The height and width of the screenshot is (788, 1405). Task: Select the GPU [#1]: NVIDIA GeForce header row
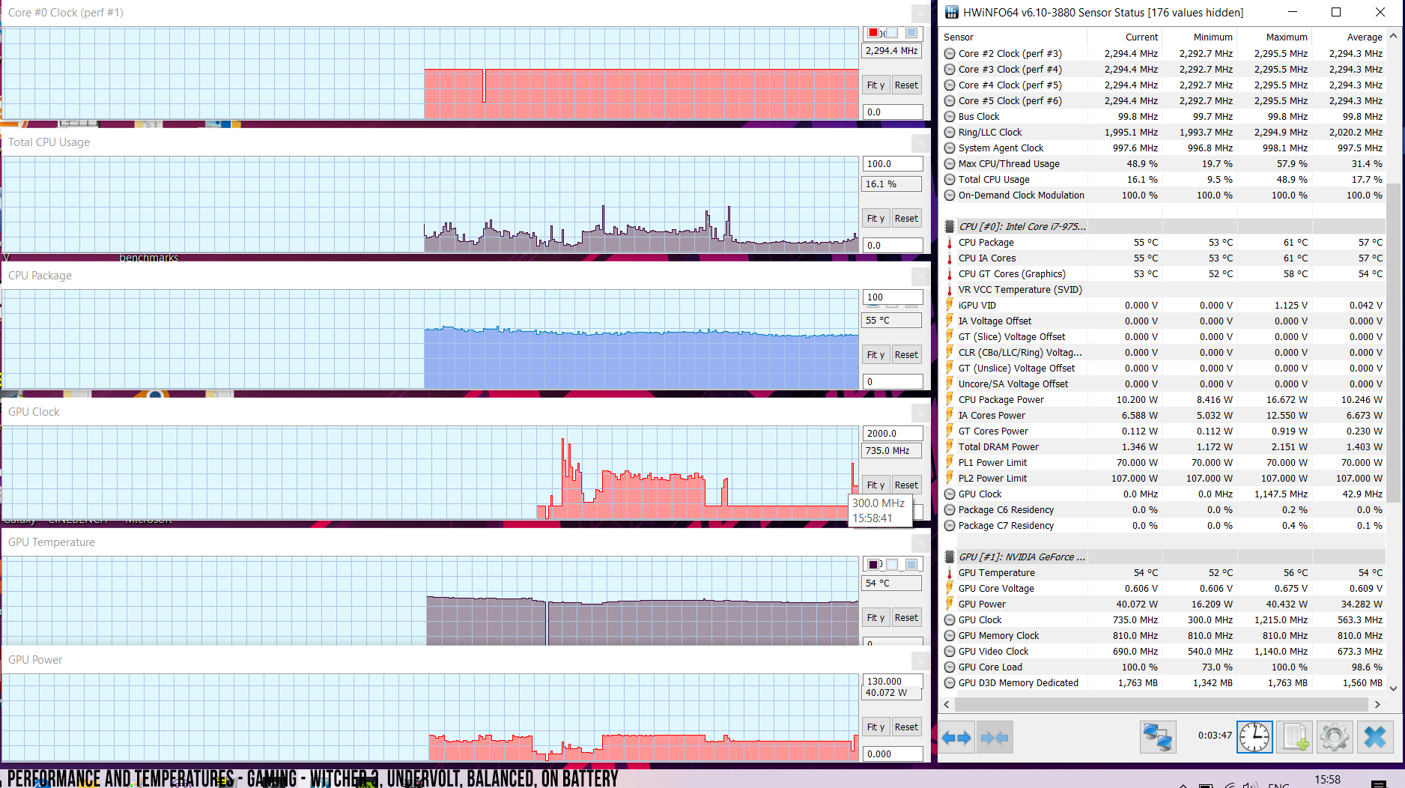tap(1162, 557)
